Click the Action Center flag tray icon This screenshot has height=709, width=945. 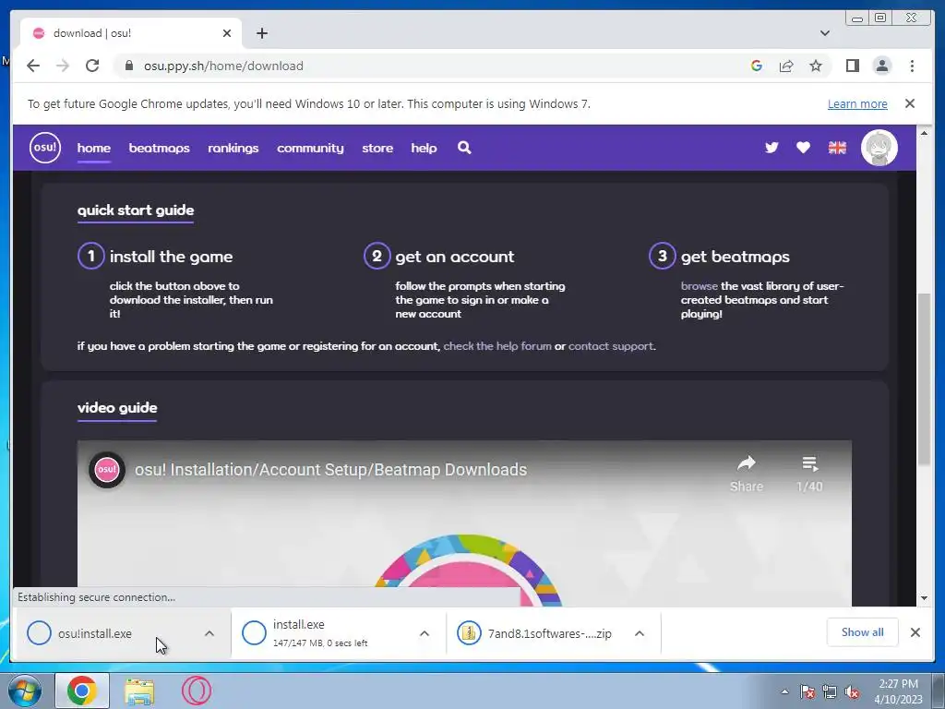[807, 692]
